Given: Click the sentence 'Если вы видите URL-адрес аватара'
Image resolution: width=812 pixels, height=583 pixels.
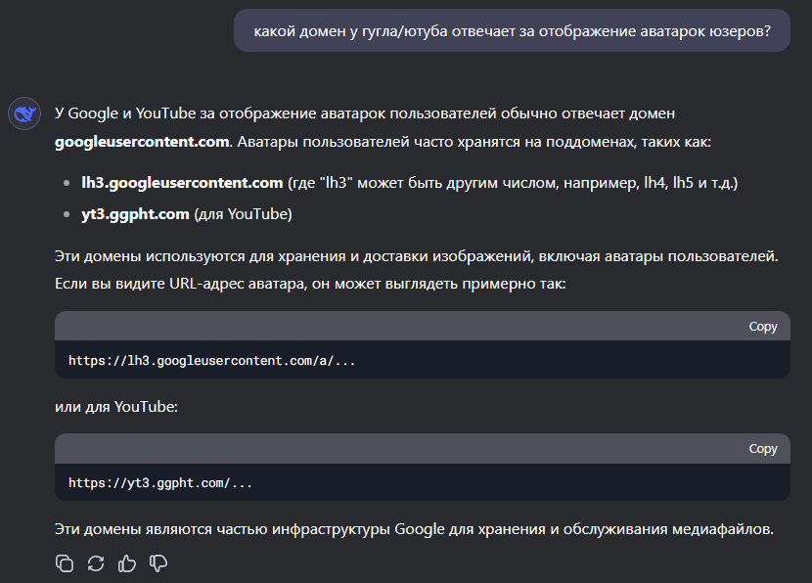Looking at the screenshot, I should click(x=311, y=284).
